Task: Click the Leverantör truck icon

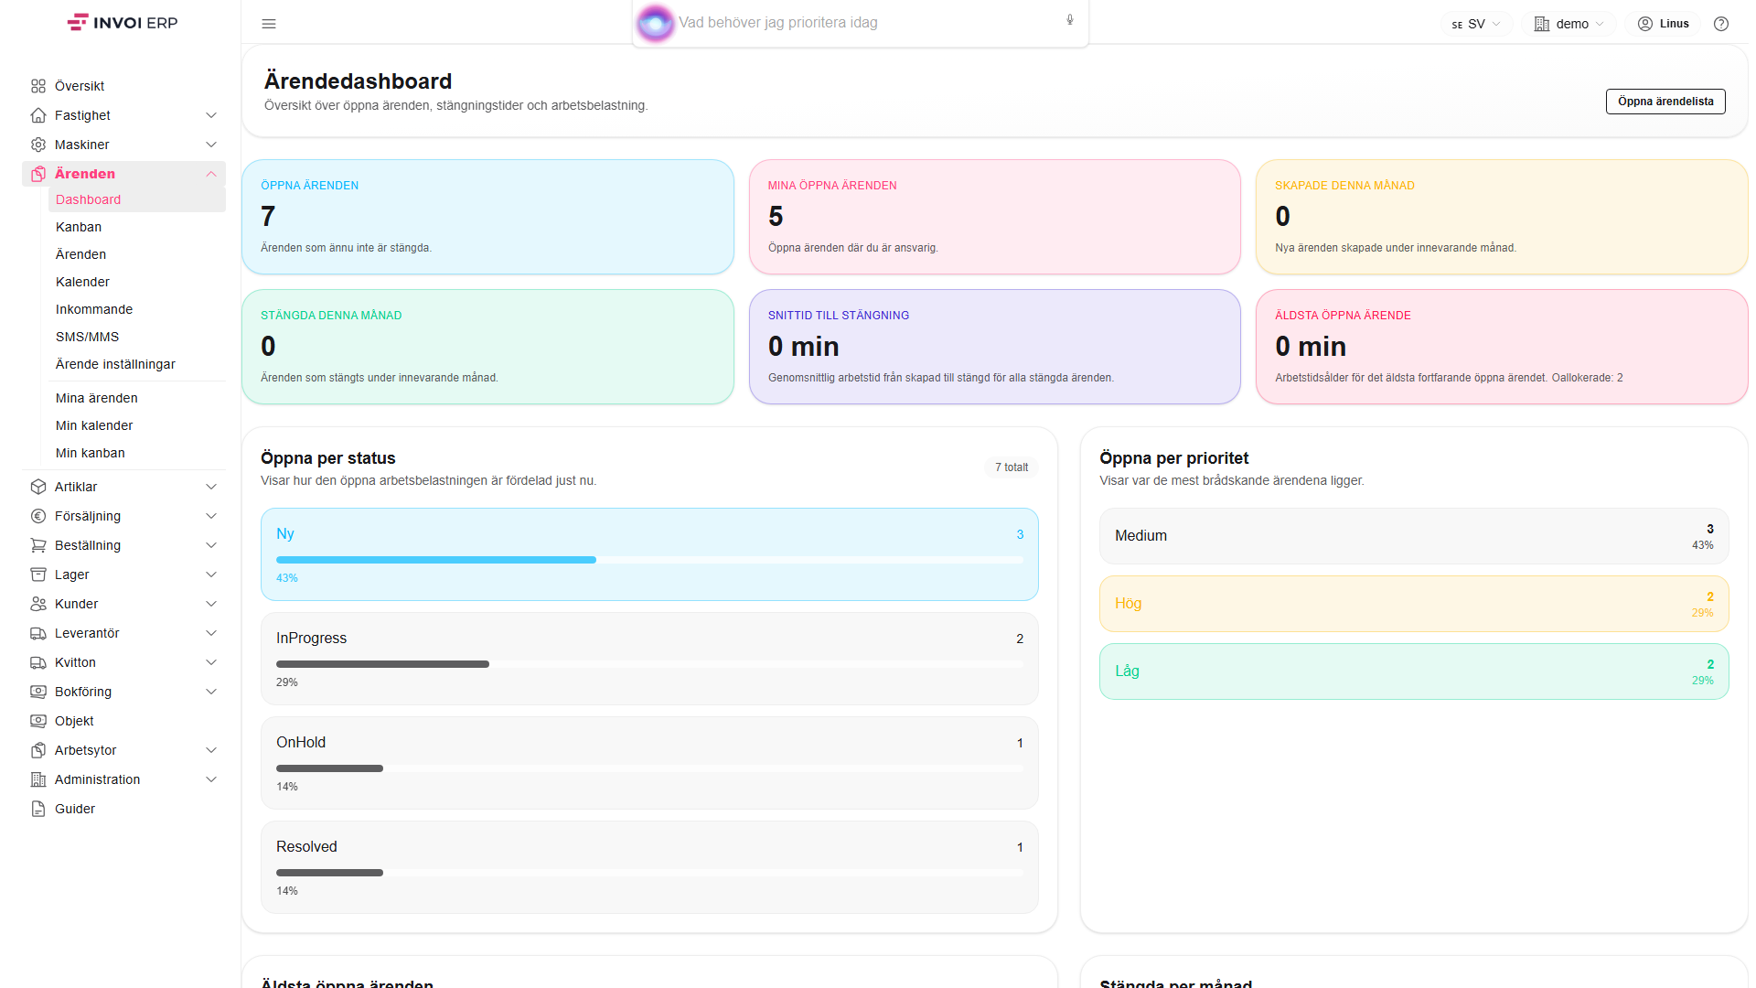Action: 38,633
